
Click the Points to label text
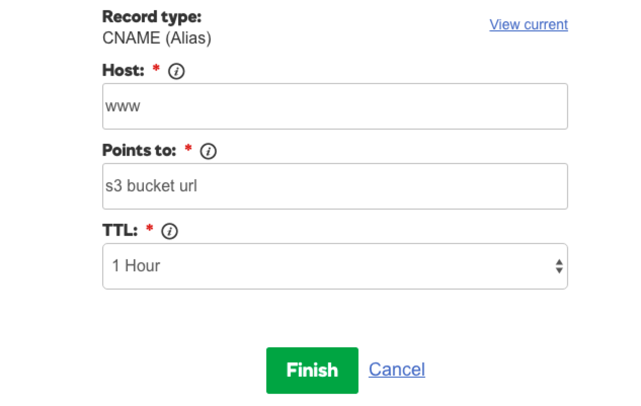click(139, 150)
